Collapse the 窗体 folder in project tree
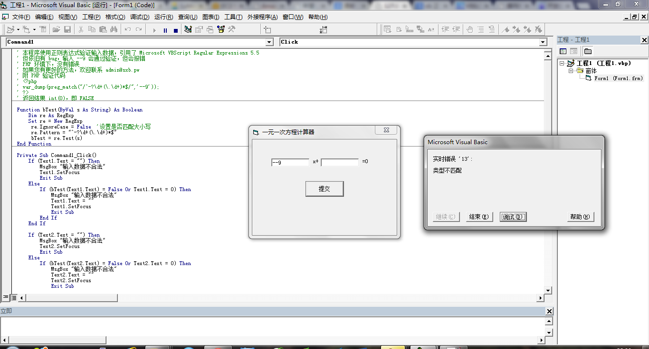649x349 pixels. (572, 71)
